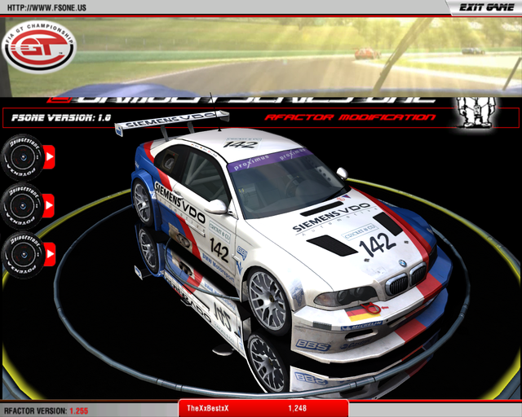Expand the red arrow beside the top tire
Viewport: 522px width, 417px height.
coord(49,155)
